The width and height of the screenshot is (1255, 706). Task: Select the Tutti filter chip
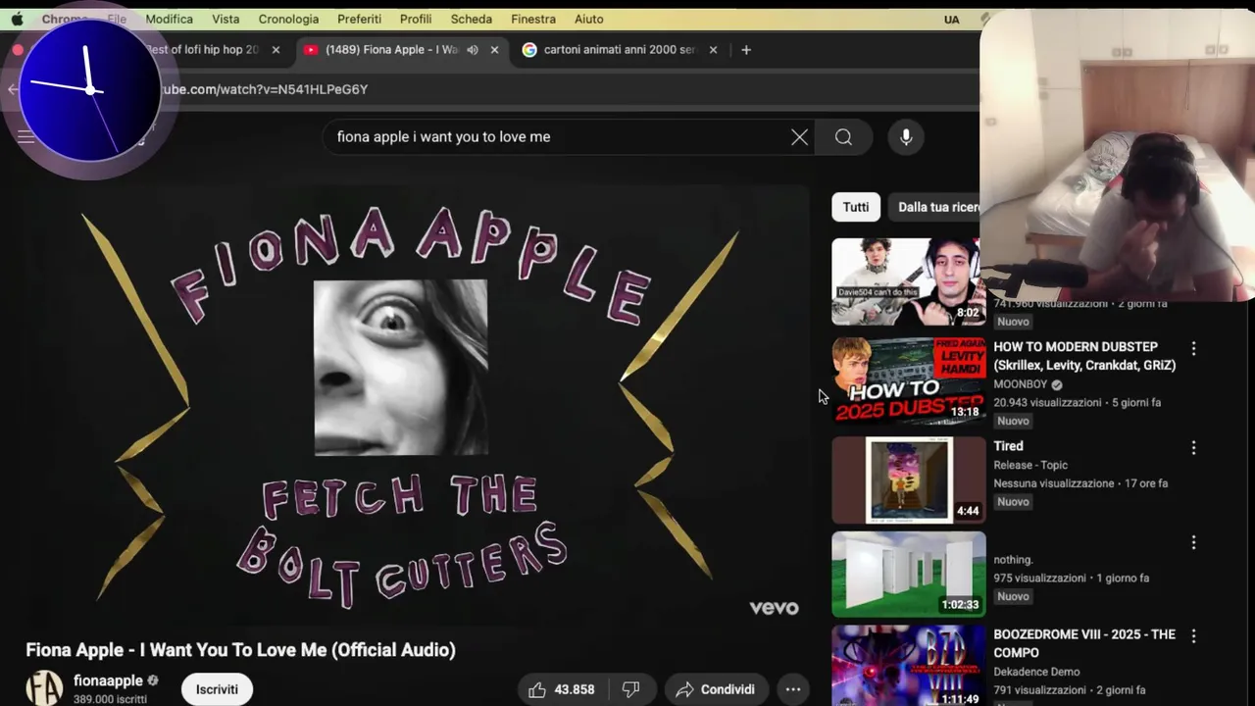pyautogui.click(x=856, y=207)
